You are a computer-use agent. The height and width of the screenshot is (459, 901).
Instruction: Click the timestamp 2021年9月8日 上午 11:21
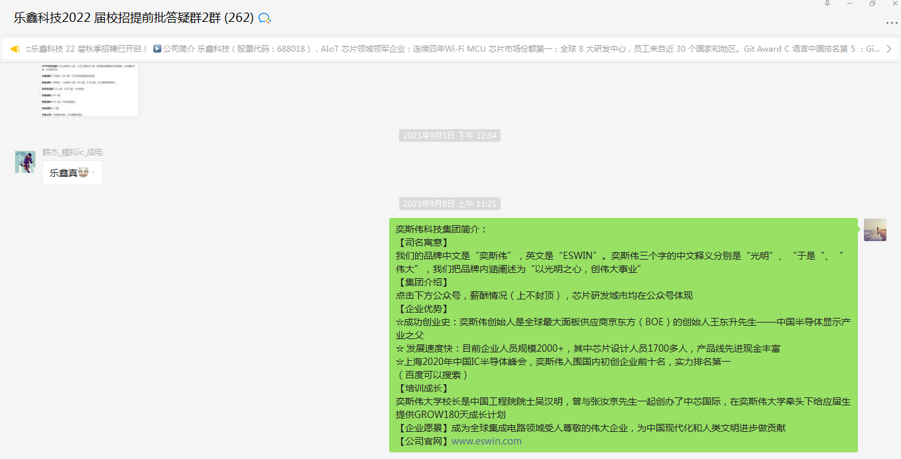tap(450, 204)
